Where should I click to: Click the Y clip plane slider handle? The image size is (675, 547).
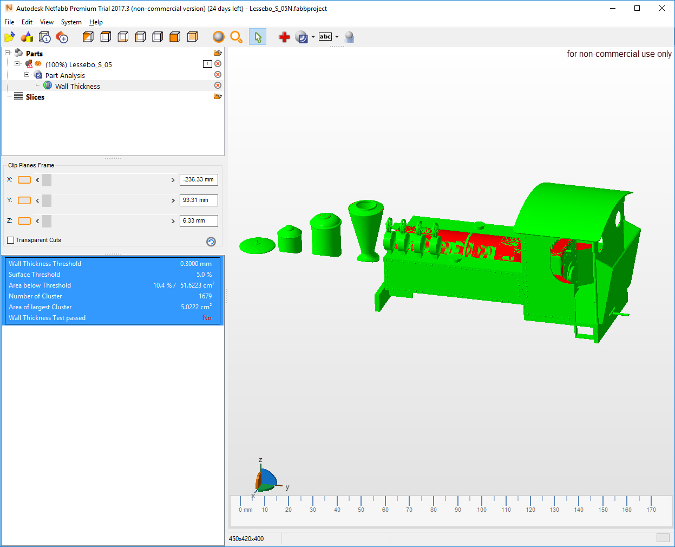coord(47,200)
